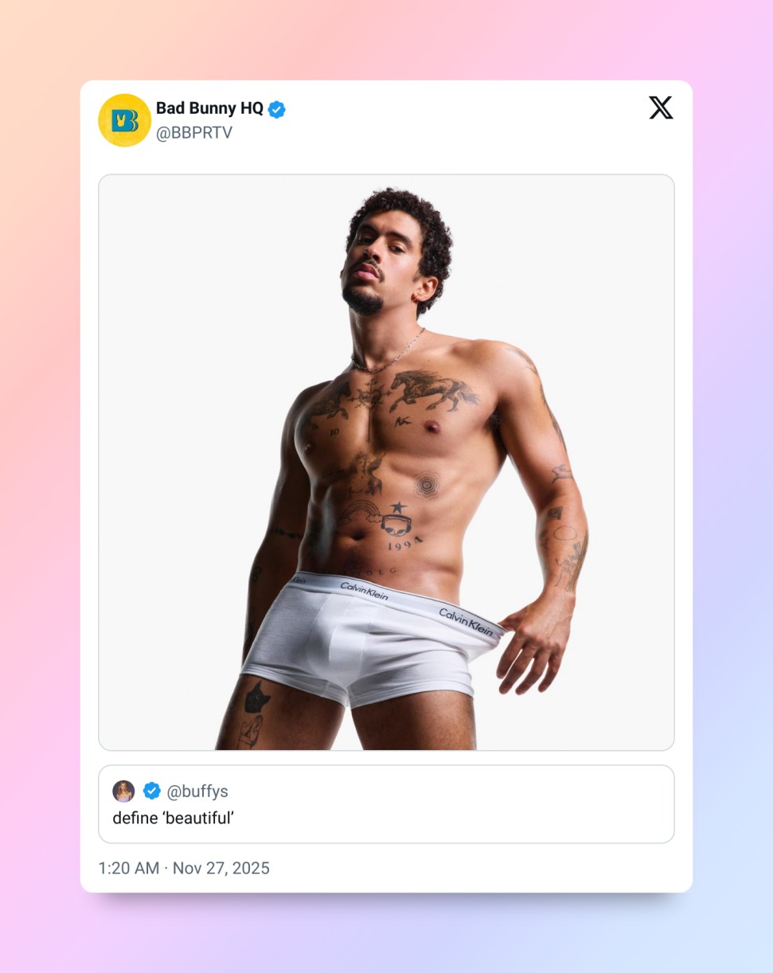773x973 pixels.
Task: Click the black cat tattoo in photo
Action: click(256, 696)
